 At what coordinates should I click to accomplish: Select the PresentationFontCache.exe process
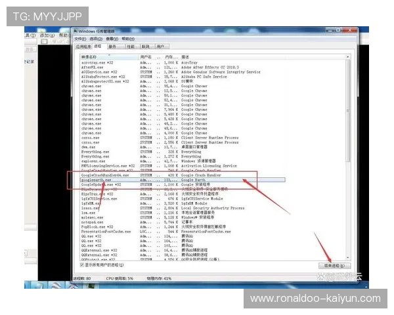[183, 232]
